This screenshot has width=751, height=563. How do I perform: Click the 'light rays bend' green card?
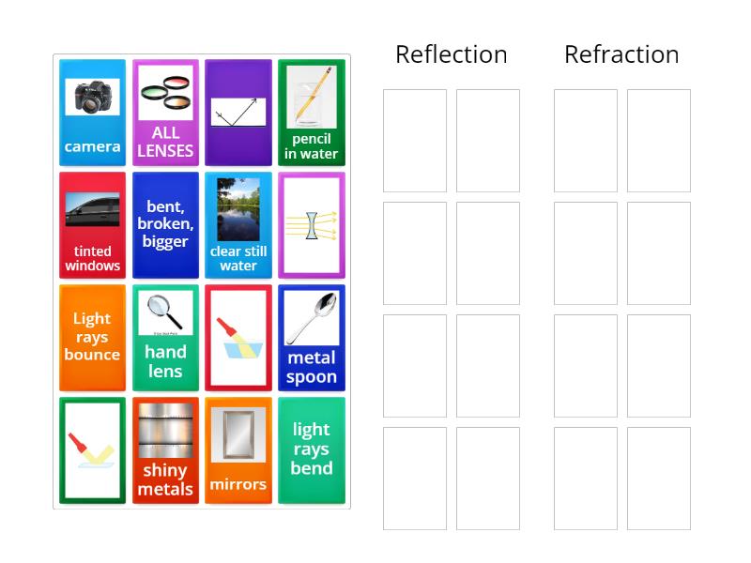312,450
